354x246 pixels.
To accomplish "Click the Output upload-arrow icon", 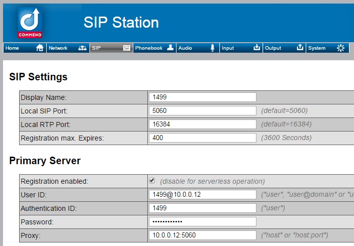I will point(300,48).
